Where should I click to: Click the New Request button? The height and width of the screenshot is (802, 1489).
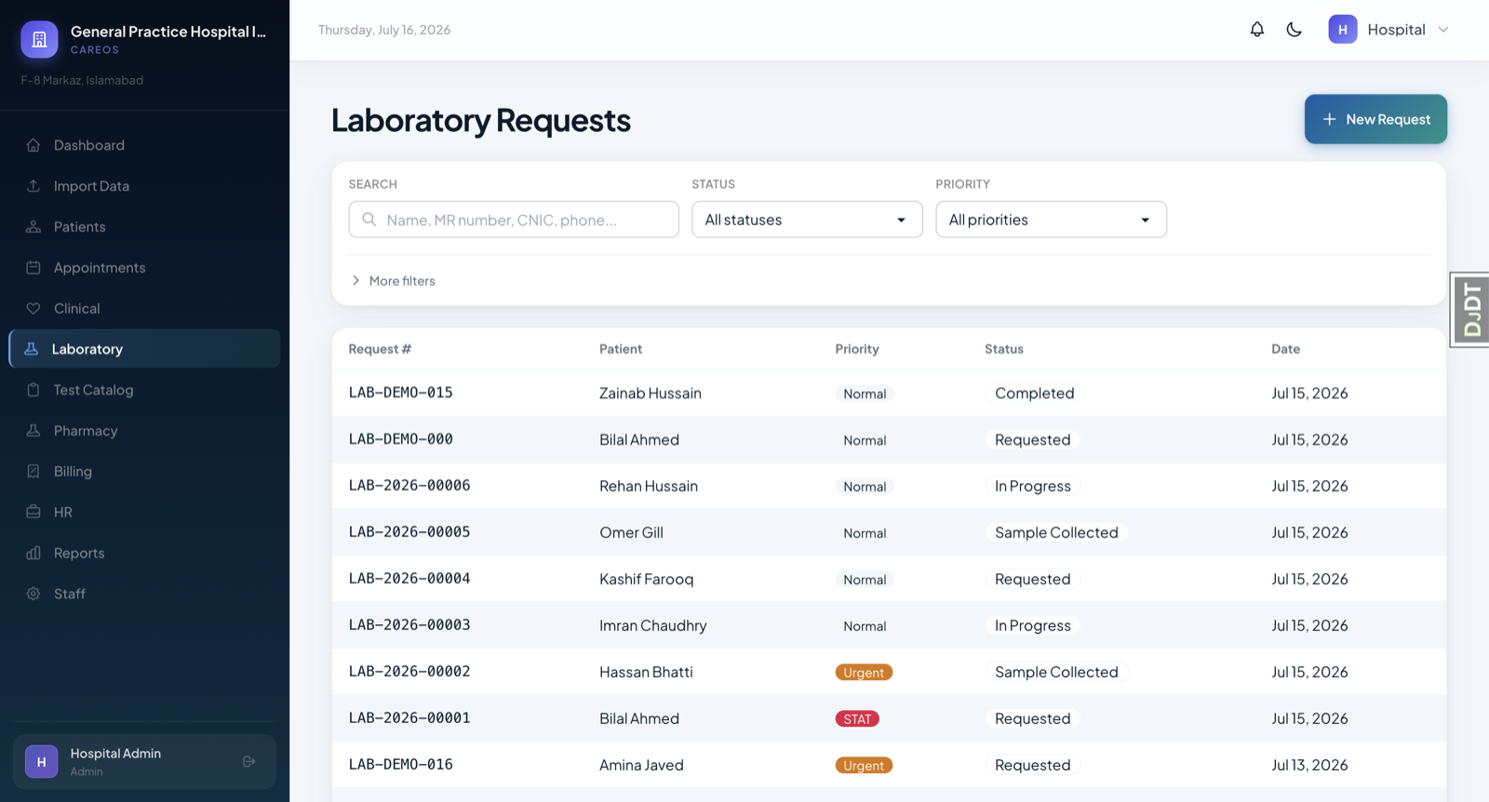point(1375,119)
